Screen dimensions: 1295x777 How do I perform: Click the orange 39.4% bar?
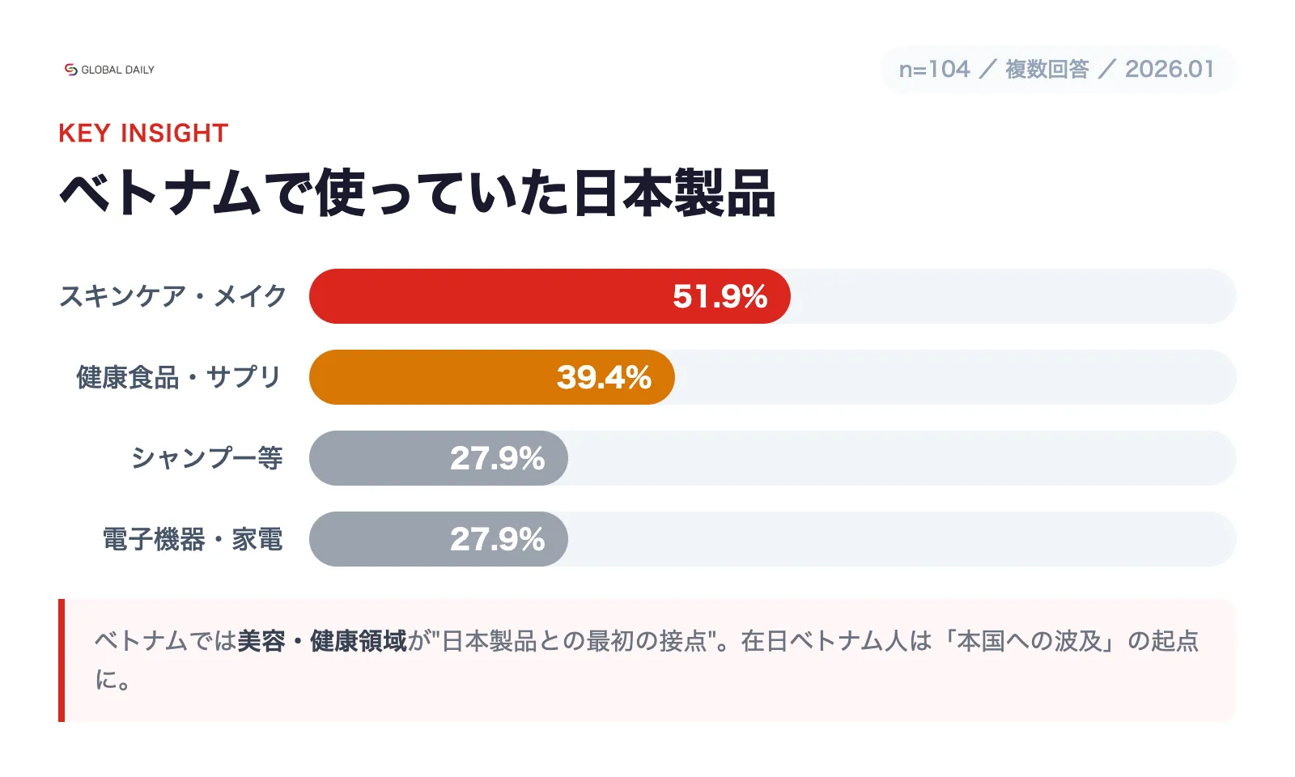(x=429, y=377)
